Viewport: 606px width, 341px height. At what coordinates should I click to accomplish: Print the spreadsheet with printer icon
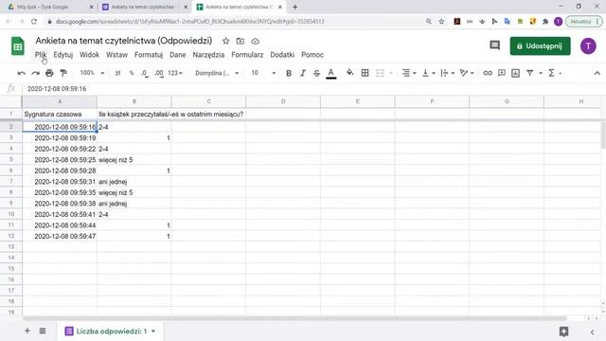tap(49, 73)
